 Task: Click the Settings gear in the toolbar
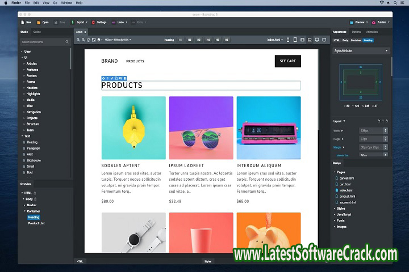click(93, 22)
